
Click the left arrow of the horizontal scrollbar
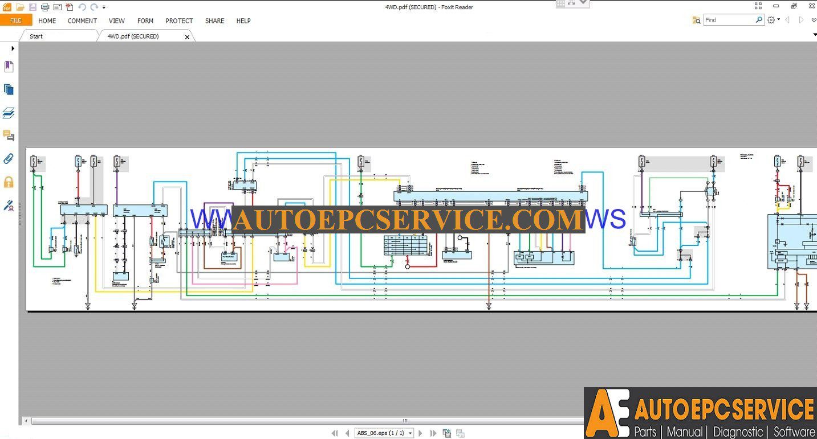point(26,421)
